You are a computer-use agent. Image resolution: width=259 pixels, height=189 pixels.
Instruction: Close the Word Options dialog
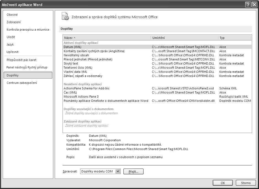pos(254,5)
